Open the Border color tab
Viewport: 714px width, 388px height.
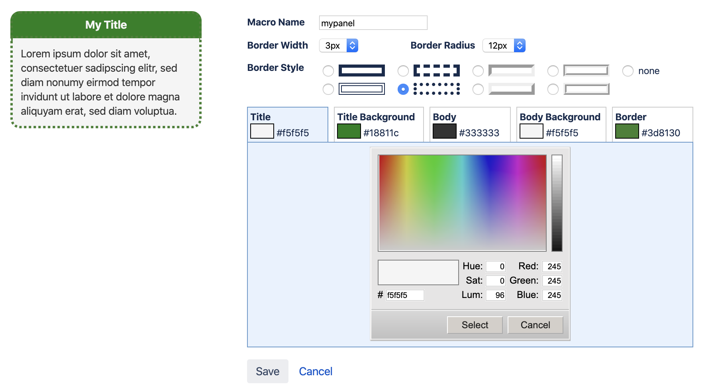tap(652, 124)
